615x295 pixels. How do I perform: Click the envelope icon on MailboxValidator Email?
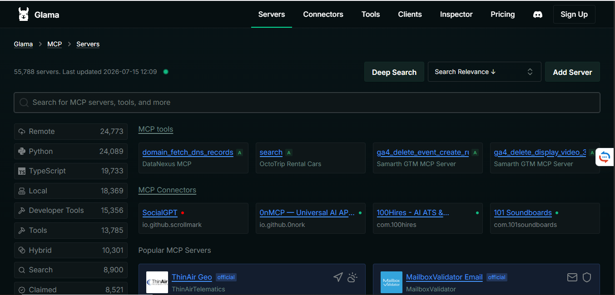point(572,277)
